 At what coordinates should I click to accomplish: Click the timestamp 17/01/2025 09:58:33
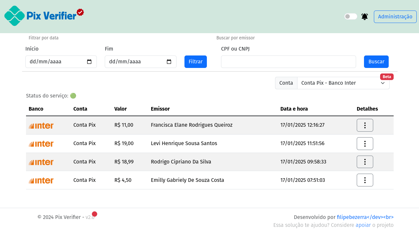point(303,162)
